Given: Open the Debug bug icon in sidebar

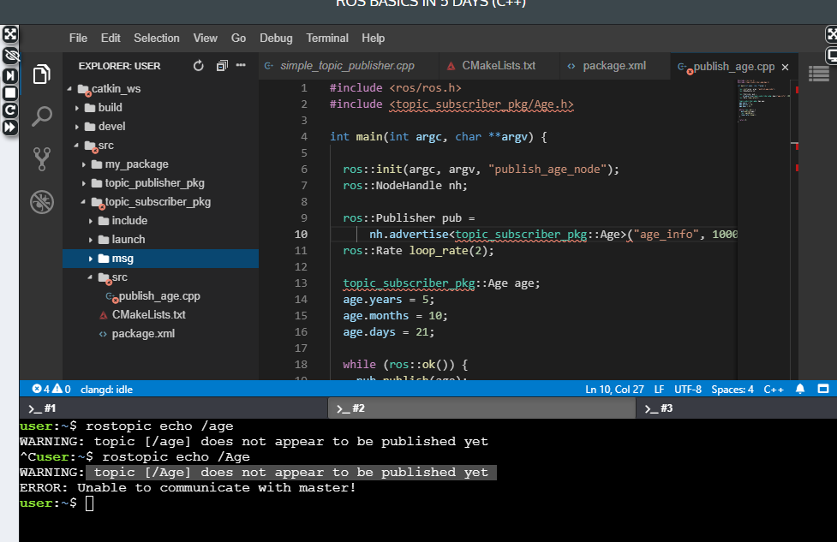Looking at the screenshot, I should pyautogui.click(x=41, y=201).
